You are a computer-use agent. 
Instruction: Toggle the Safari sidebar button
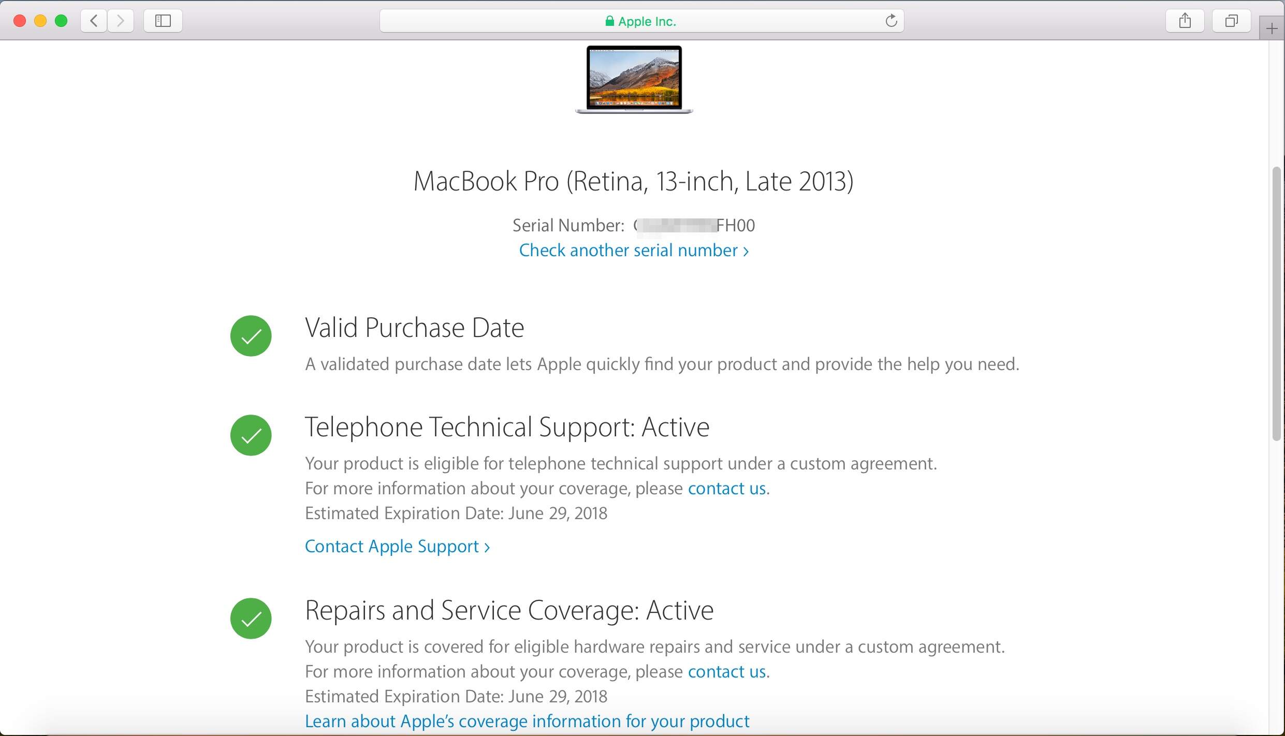(x=163, y=21)
